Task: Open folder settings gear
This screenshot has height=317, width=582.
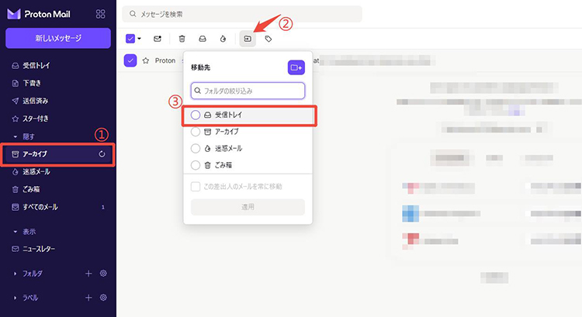Action: (103, 274)
